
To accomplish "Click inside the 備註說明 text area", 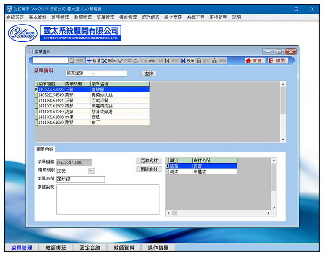I will [x=108, y=199].
